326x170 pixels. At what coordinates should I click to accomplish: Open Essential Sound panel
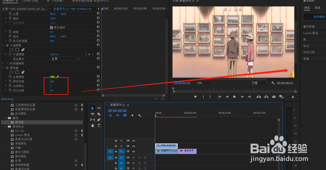(x=309, y=27)
